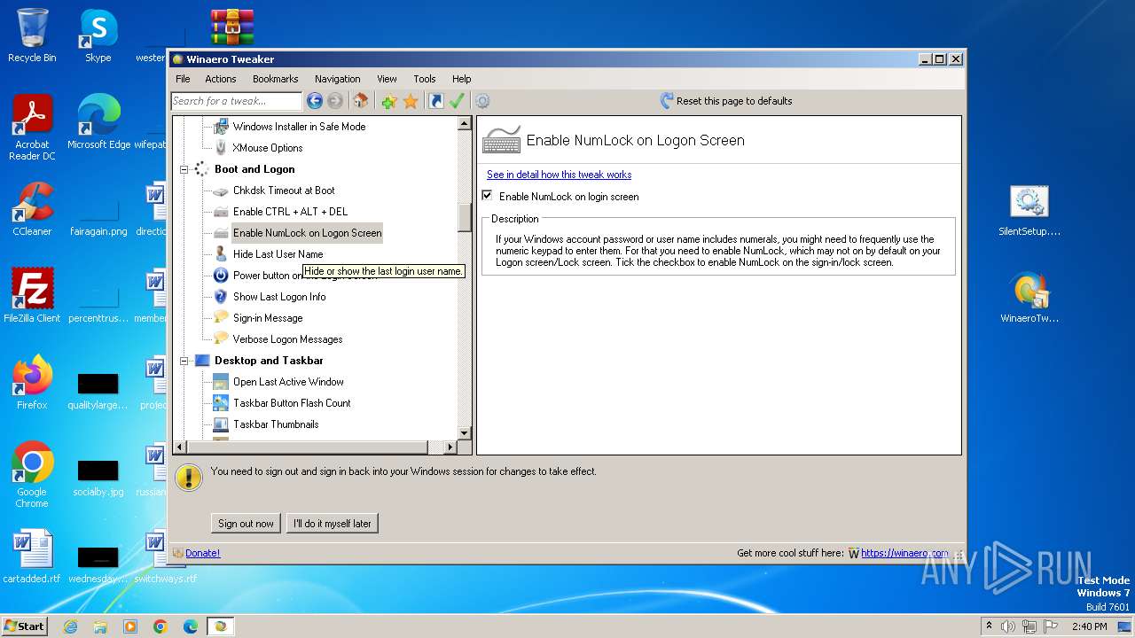Open the Help menu

coord(461,79)
